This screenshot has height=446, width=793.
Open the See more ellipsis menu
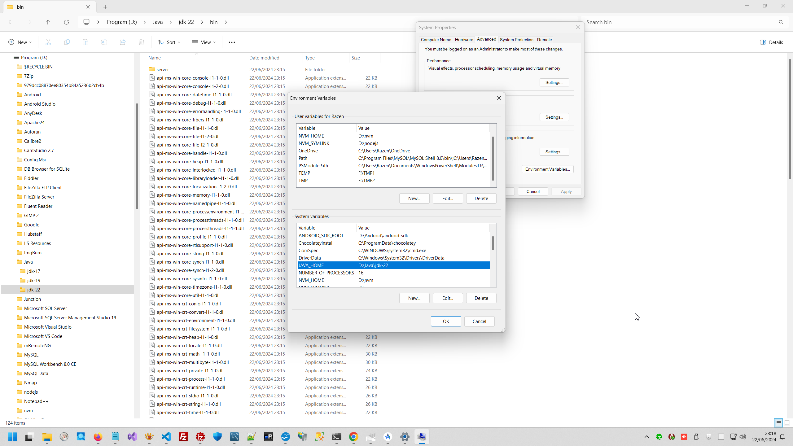[232, 42]
